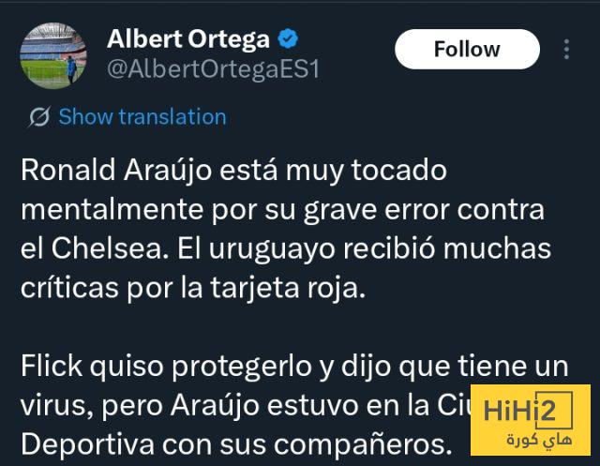Open the Albert Ortega display name
The height and width of the screenshot is (466, 600).
coord(188,39)
